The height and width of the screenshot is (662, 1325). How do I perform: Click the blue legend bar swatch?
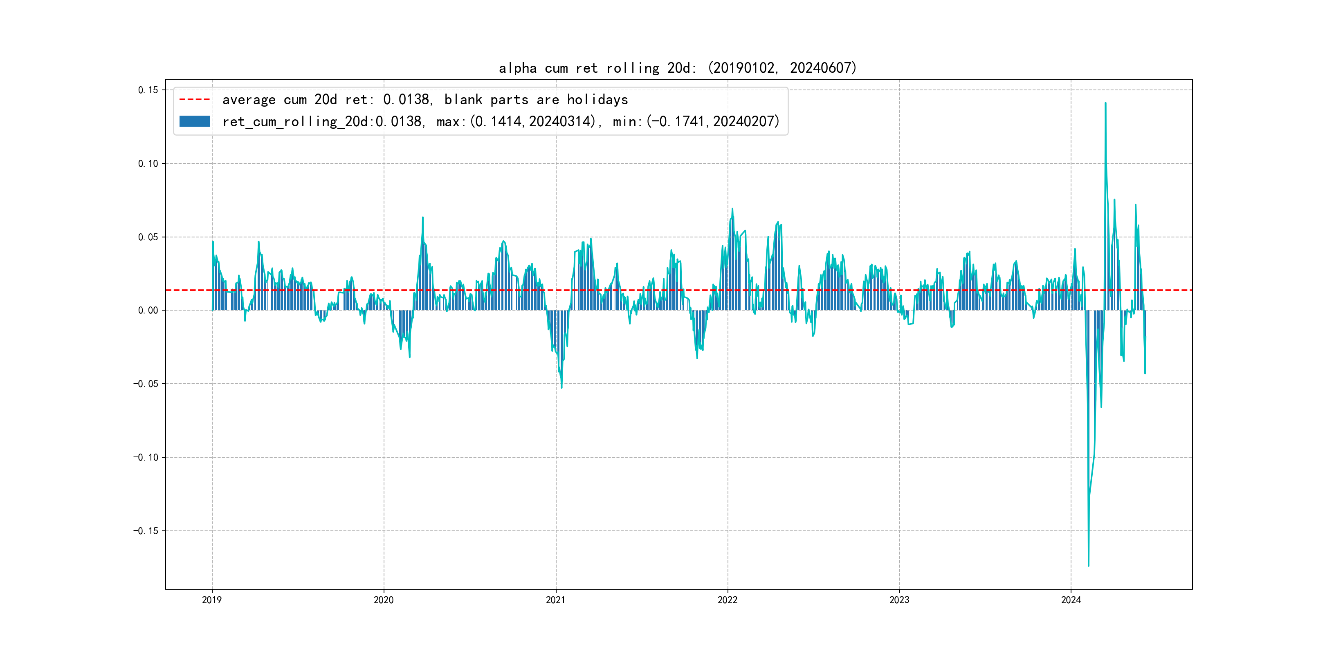coord(194,121)
